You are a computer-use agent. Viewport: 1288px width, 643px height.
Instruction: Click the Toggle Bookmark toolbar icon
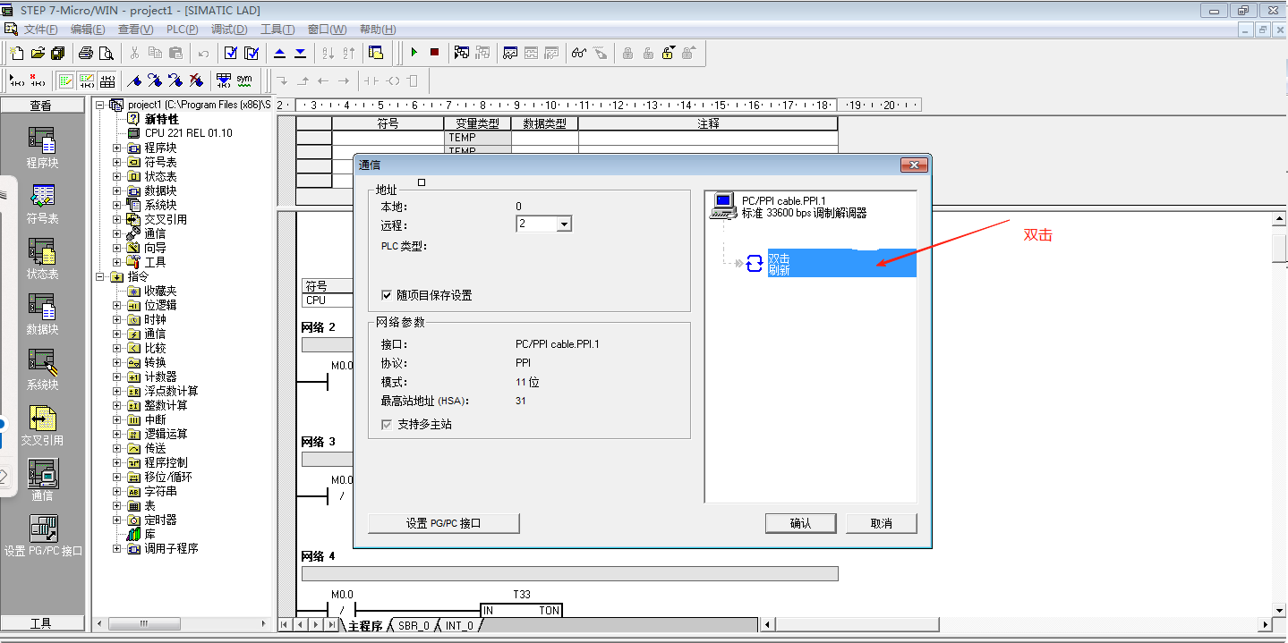click(x=134, y=80)
